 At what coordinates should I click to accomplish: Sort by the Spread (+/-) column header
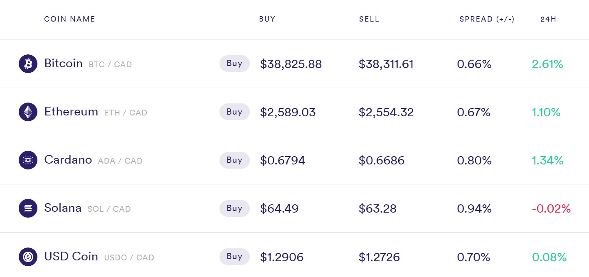[487, 19]
